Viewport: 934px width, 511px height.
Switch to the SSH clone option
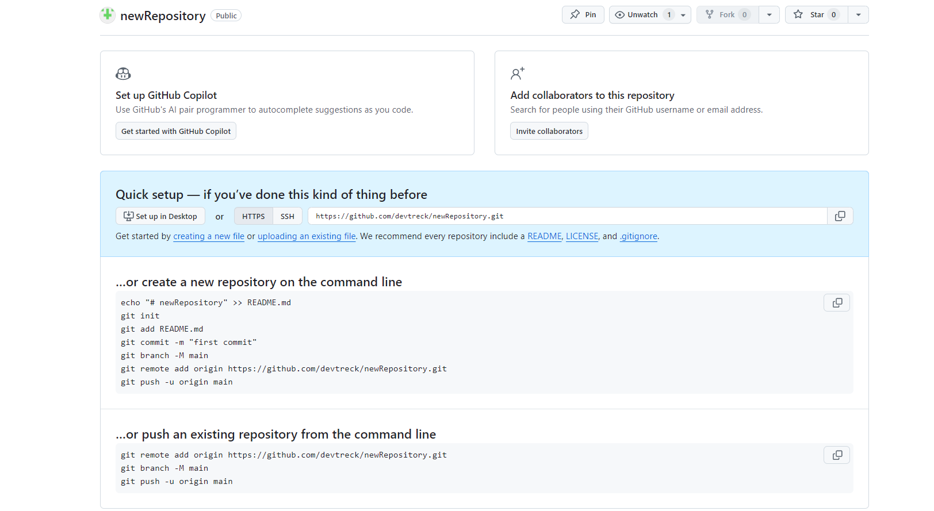[288, 216]
